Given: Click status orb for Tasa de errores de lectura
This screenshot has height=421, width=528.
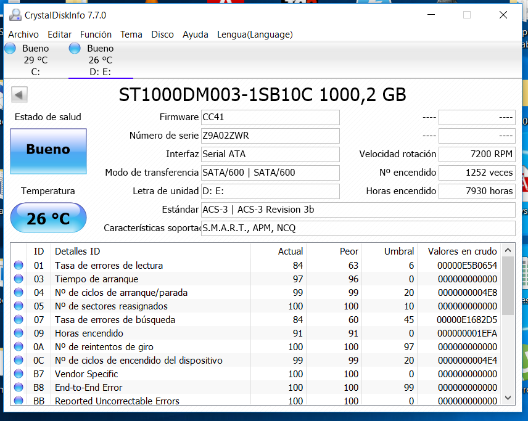Looking at the screenshot, I should (19, 265).
